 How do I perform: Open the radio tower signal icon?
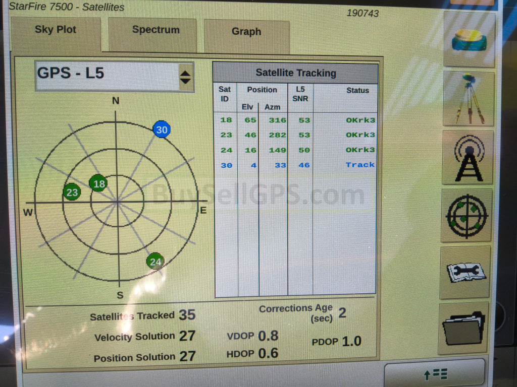[x=468, y=158]
